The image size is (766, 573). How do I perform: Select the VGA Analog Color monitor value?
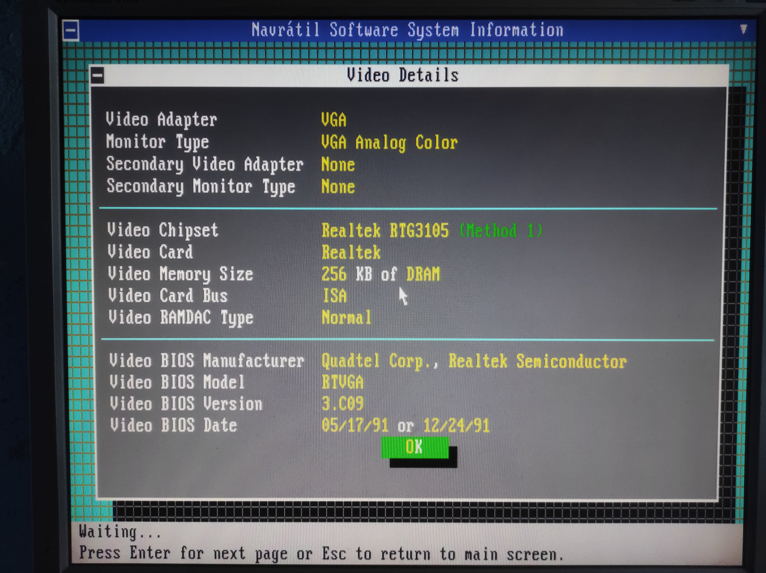[389, 143]
